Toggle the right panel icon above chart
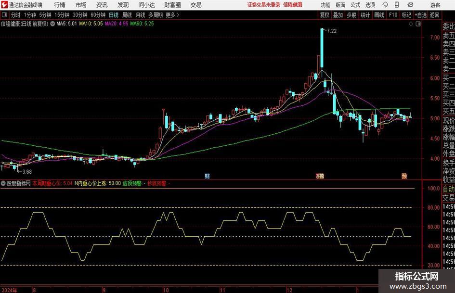Screen dimensions: 455x293 pos(418,24)
